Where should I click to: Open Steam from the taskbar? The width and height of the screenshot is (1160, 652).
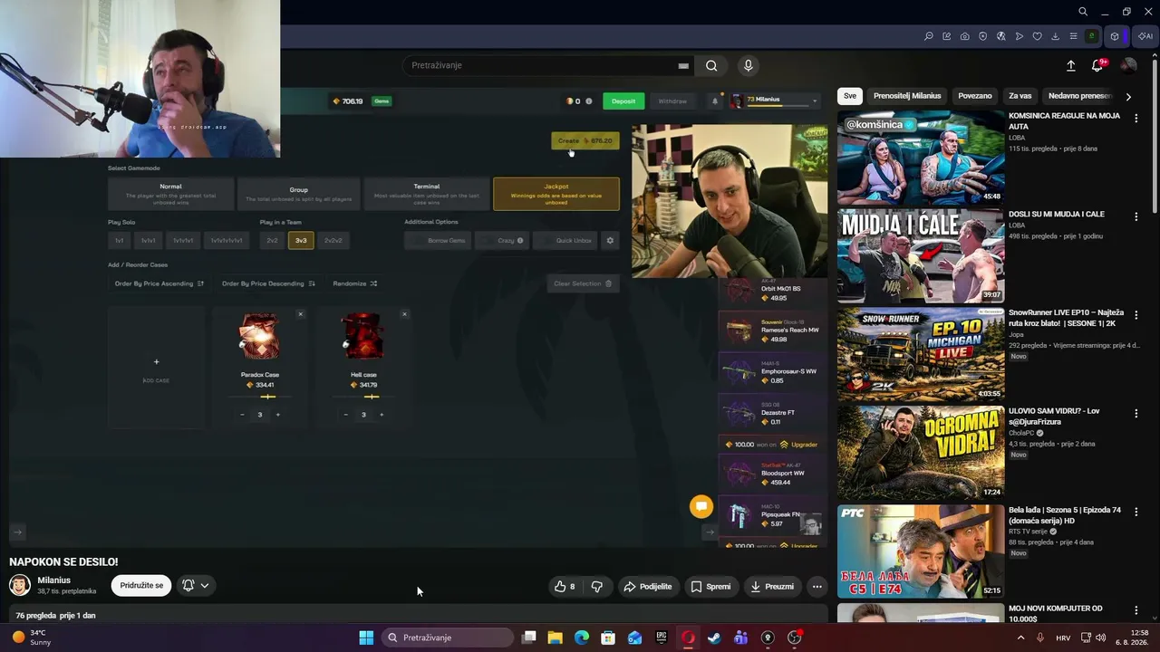tap(714, 638)
